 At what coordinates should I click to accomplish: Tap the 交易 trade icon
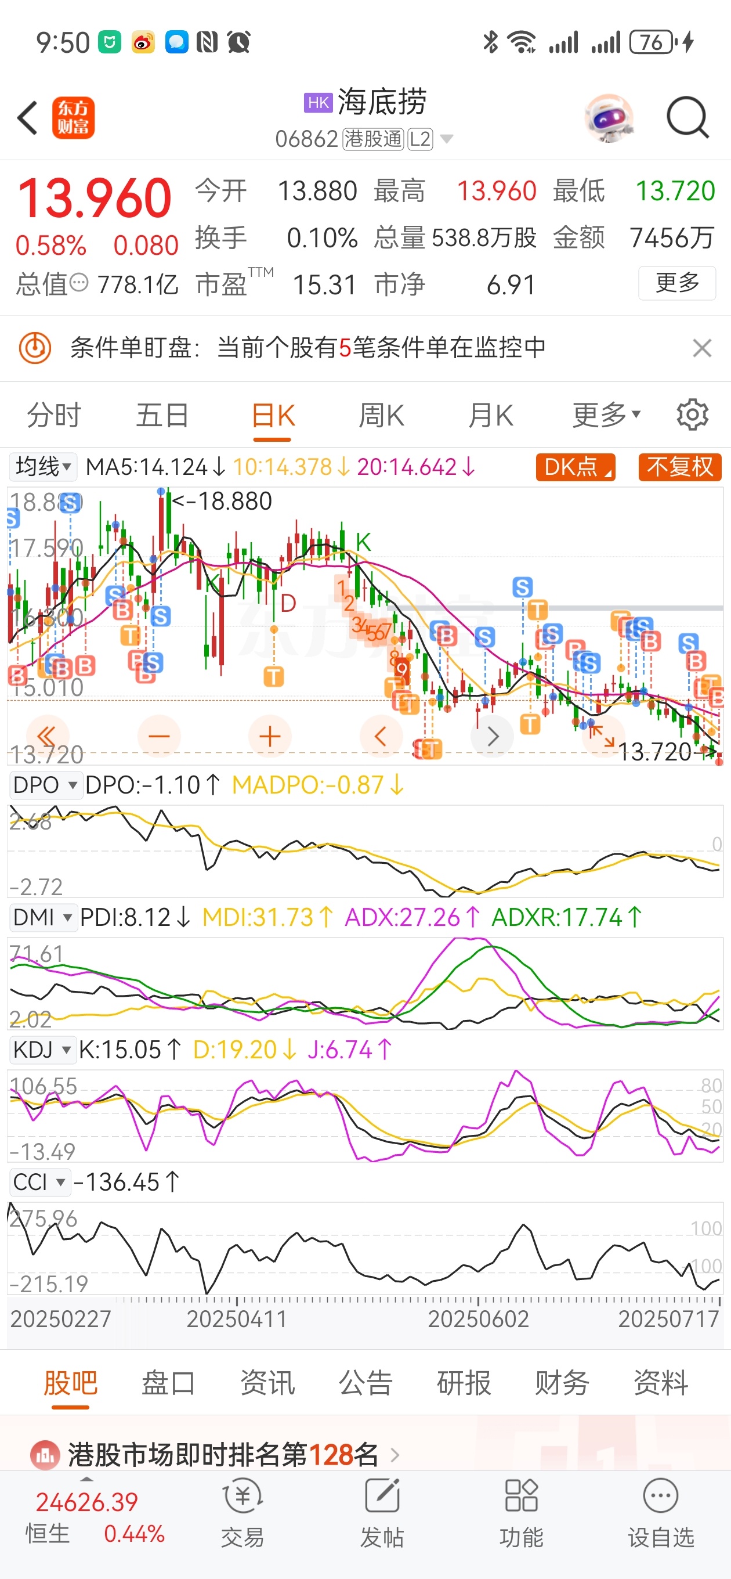[243, 1512]
